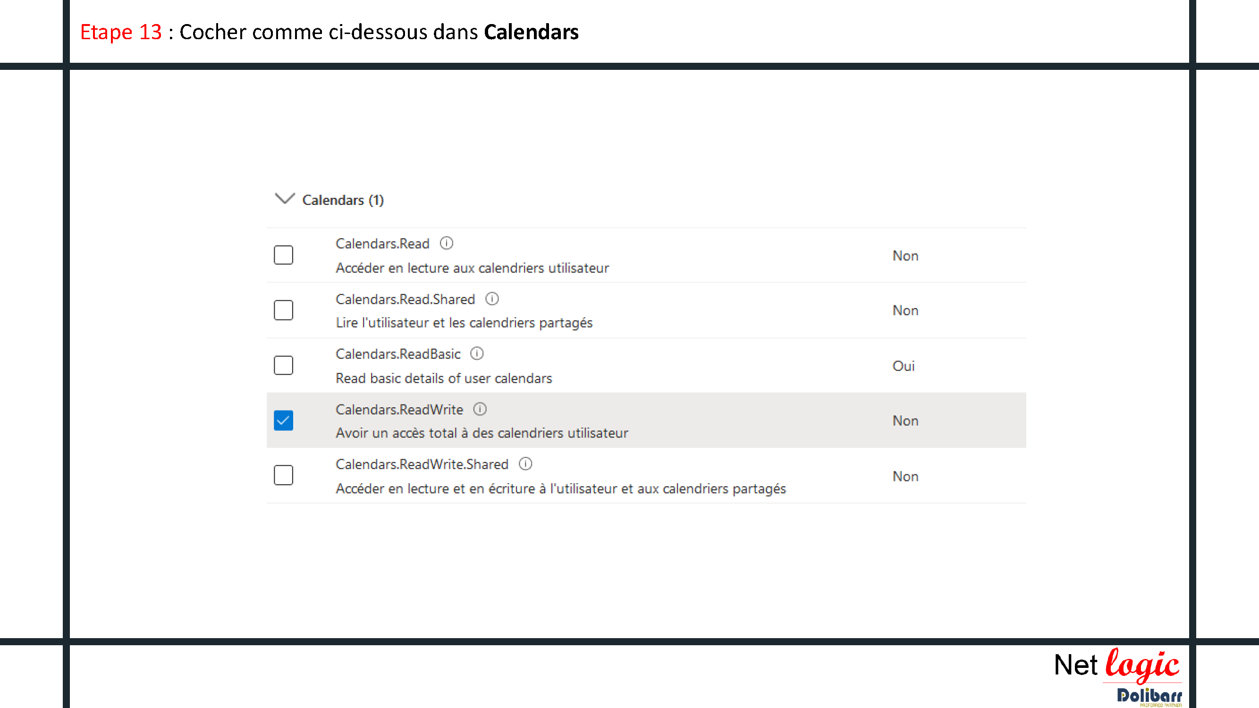This screenshot has width=1259, height=708.
Task: Show info for Calendars.ReadWrite permission
Action: (480, 409)
